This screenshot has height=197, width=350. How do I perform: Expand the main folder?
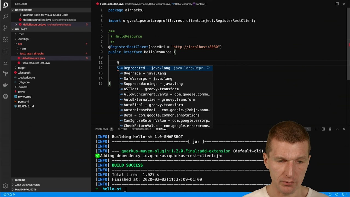[x=23, y=48]
